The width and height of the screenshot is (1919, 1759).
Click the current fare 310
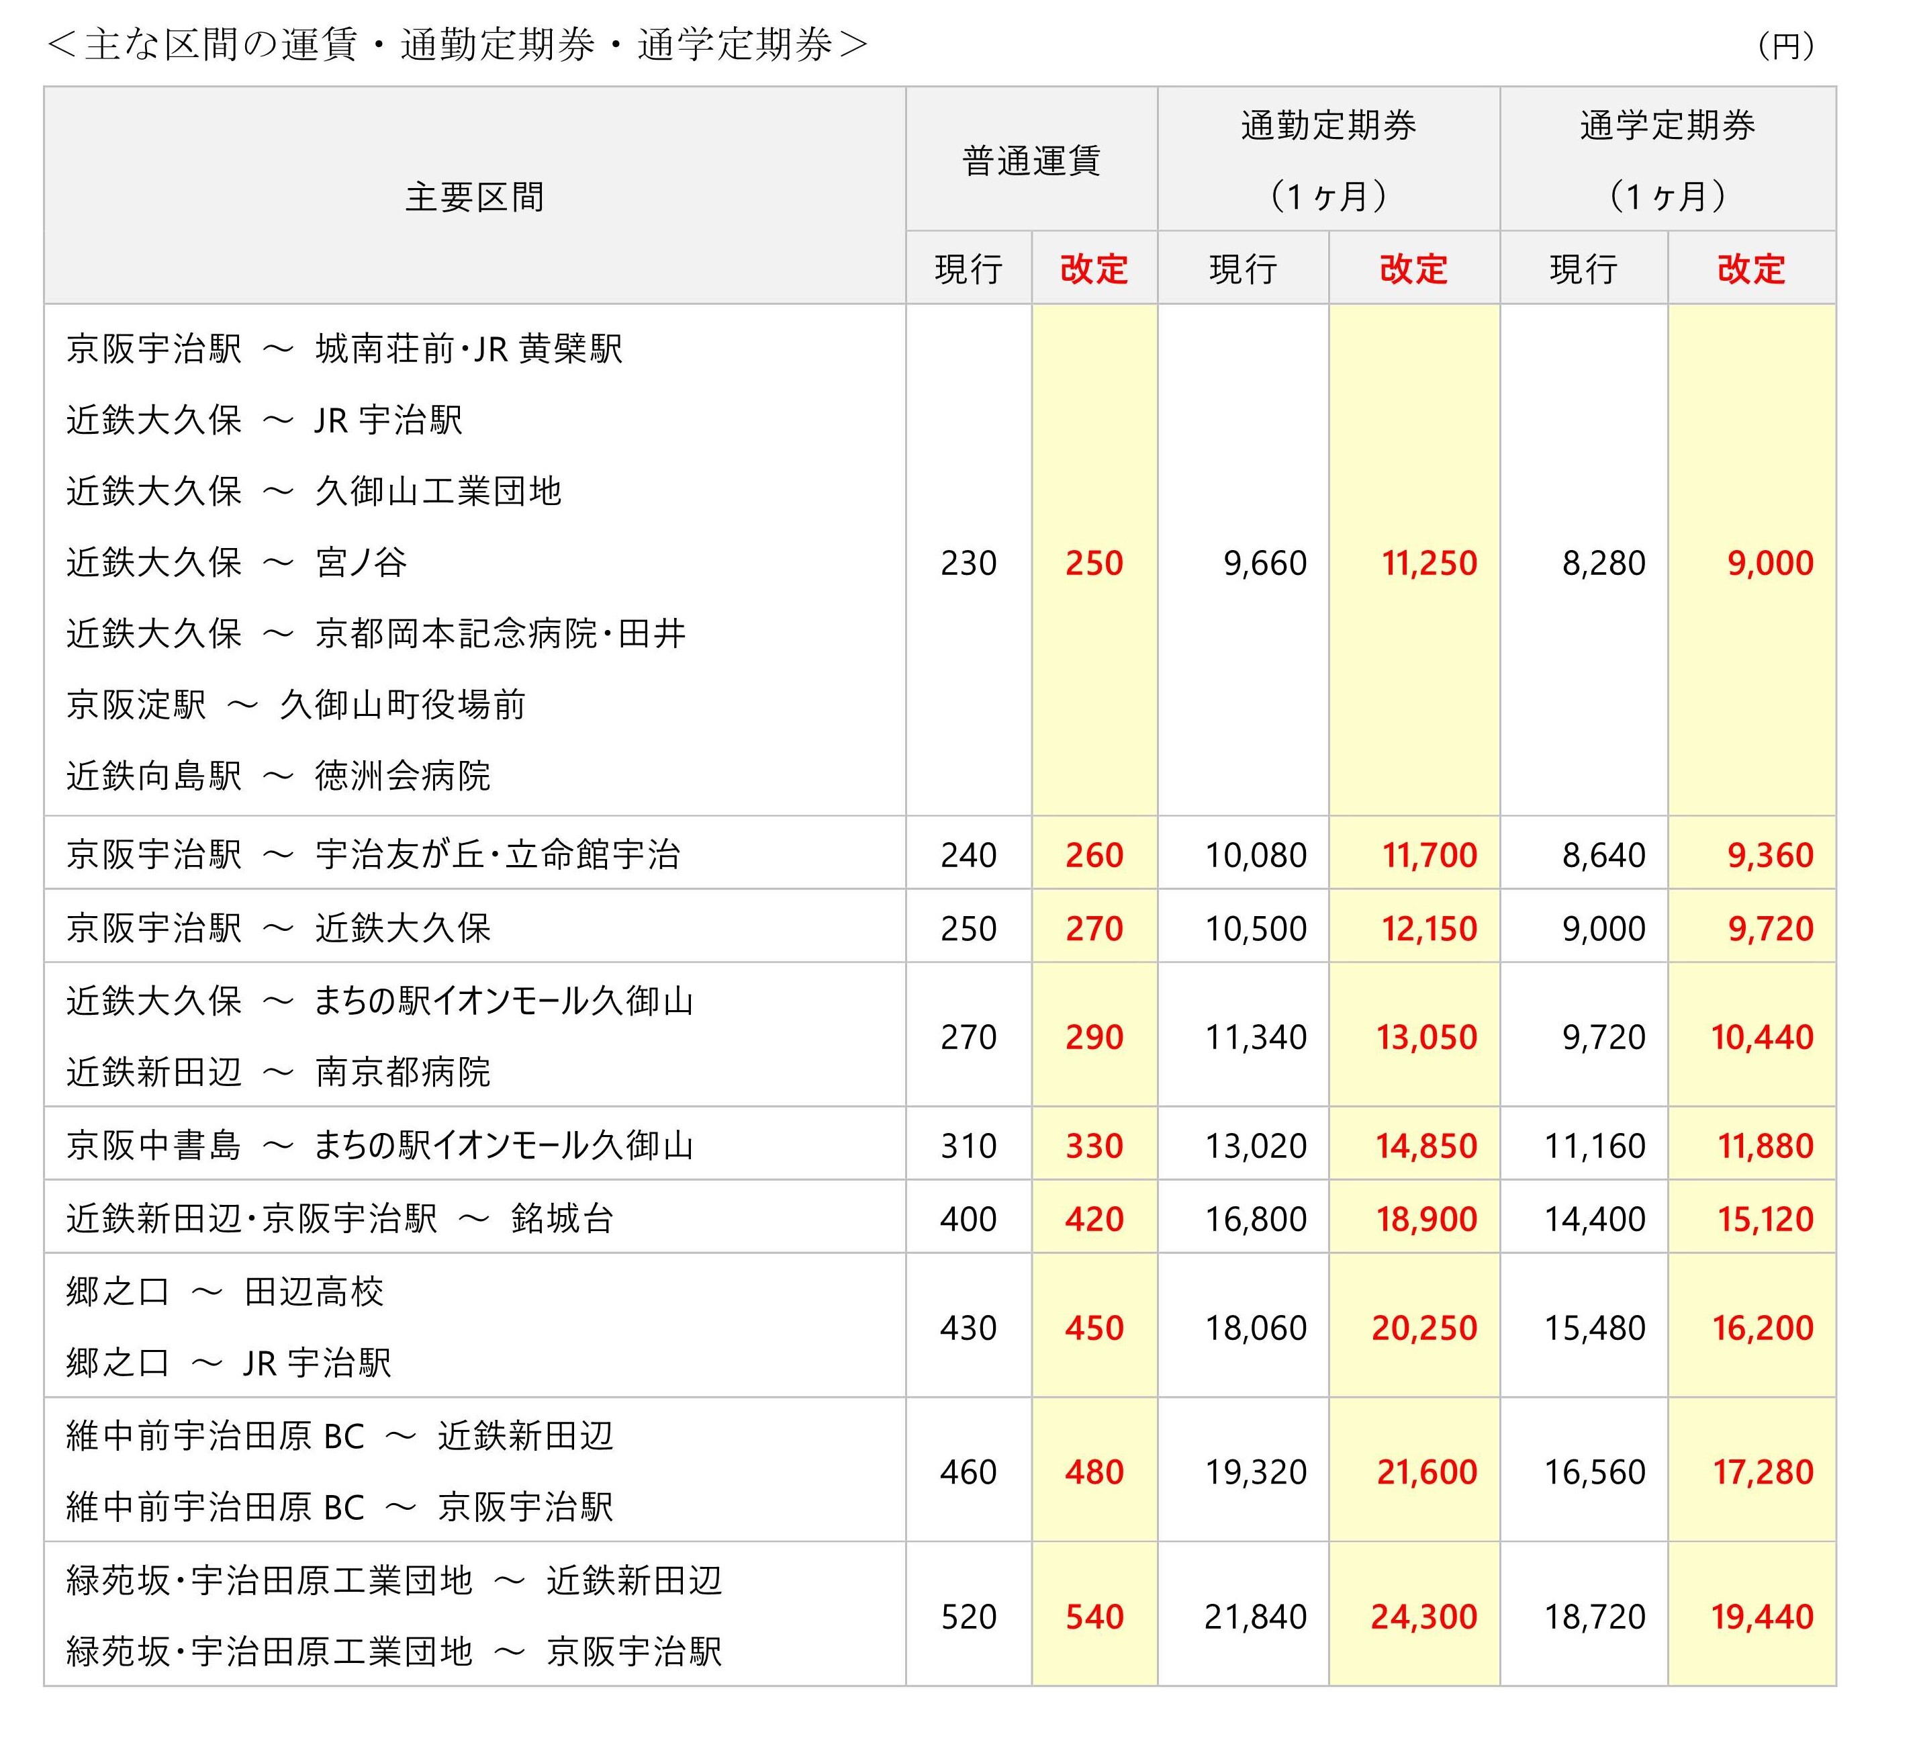[x=968, y=1146]
